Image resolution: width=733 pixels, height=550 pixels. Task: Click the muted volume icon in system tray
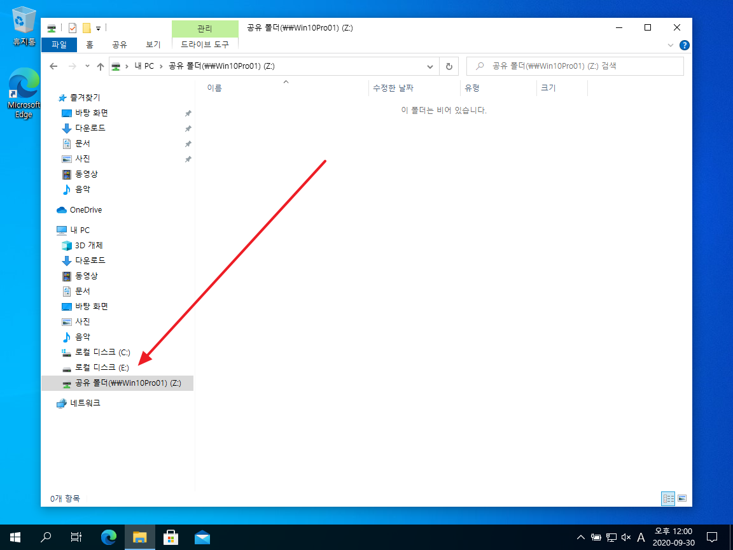point(626,537)
